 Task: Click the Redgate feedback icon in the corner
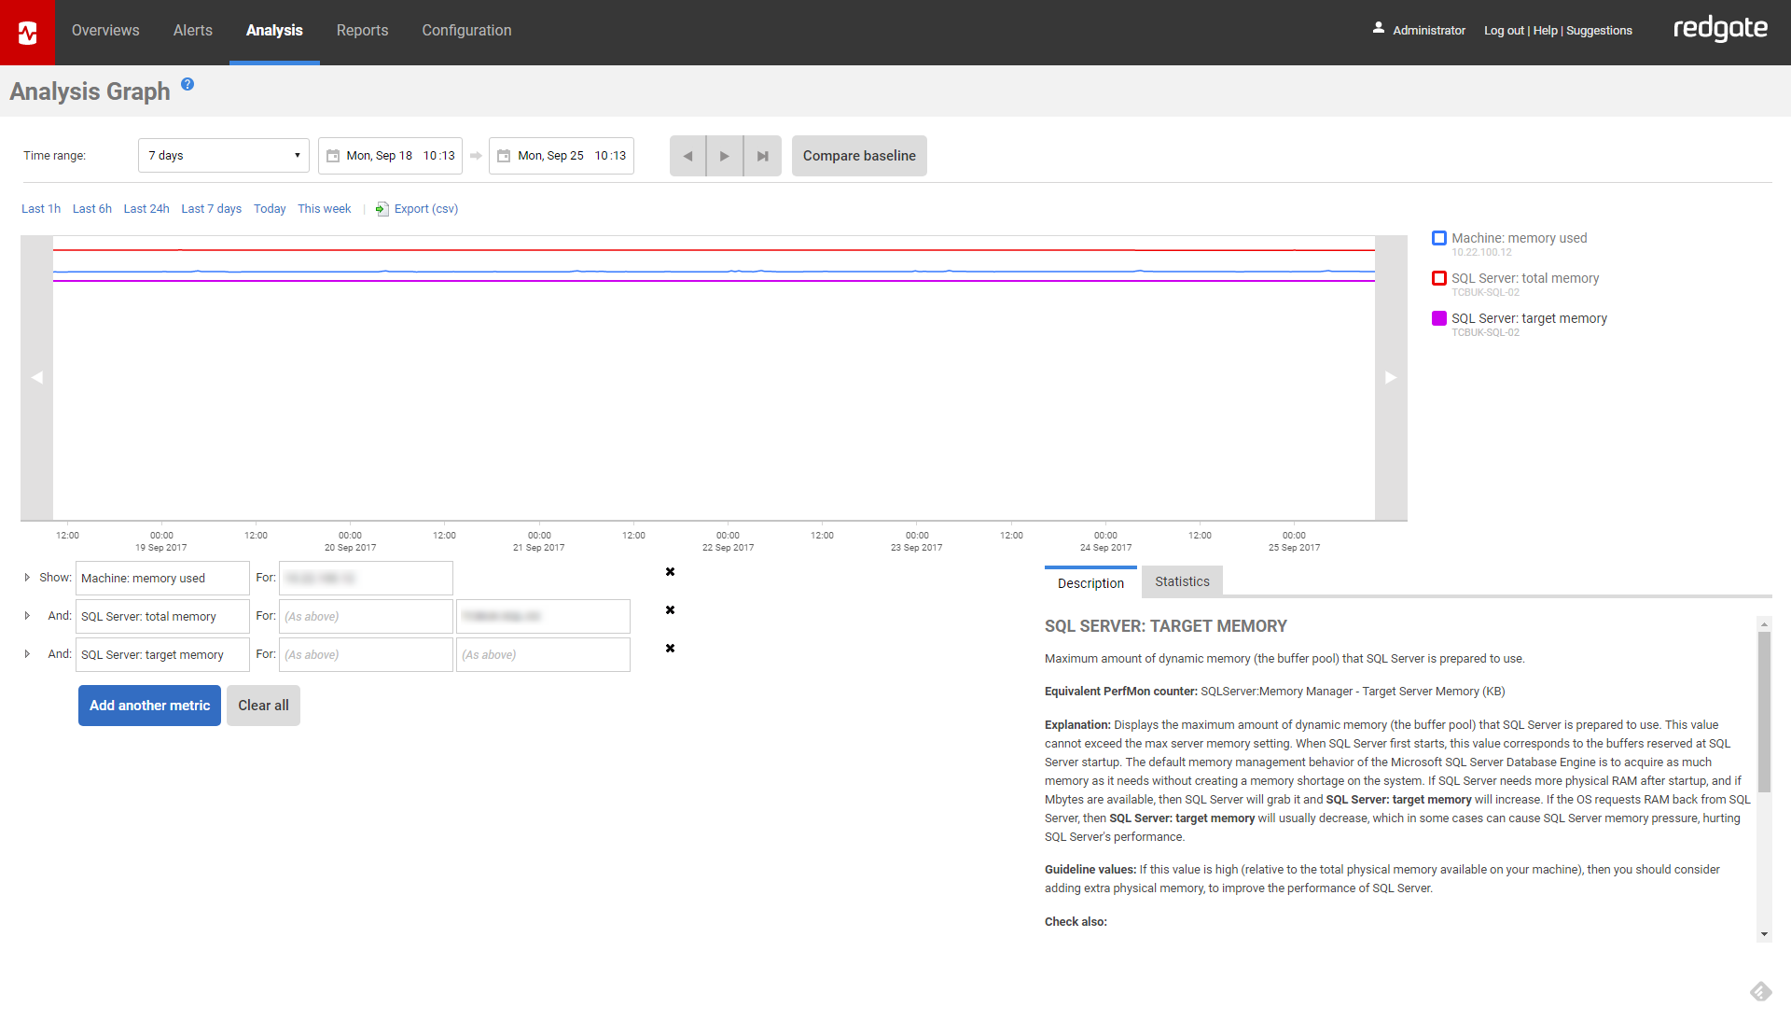pos(1760,991)
